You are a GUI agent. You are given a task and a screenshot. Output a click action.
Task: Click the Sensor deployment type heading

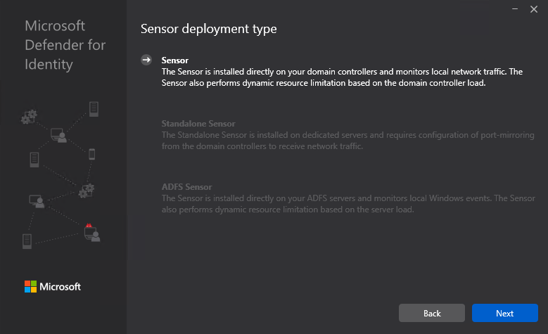point(209,29)
